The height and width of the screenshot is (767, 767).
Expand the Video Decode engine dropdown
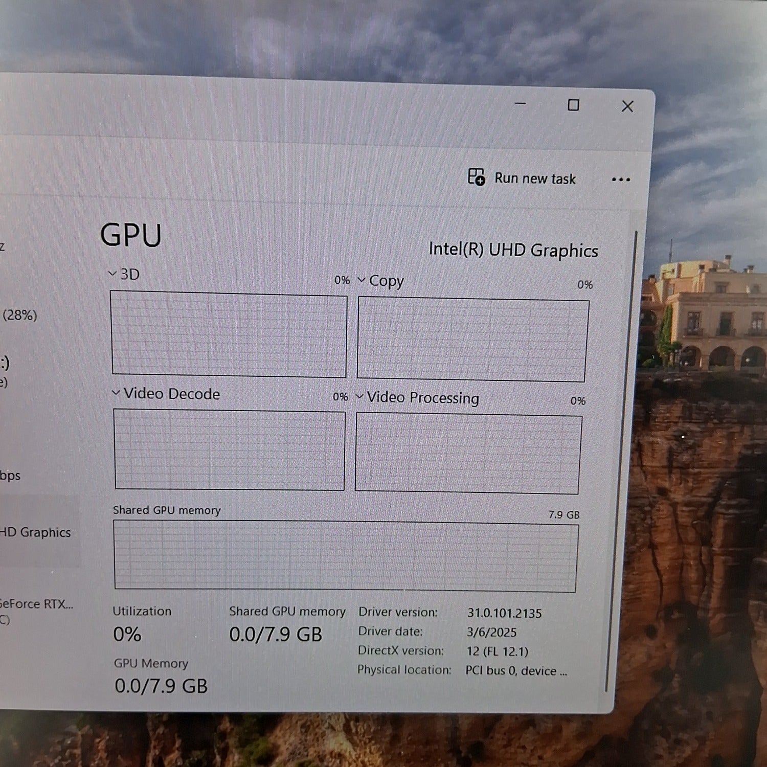pos(166,393)
